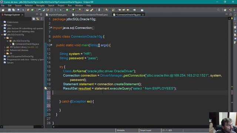Open the dropdown arrow next to New icon
The image size is (237, 133).
pyautogui.click(x=6, y=10)
